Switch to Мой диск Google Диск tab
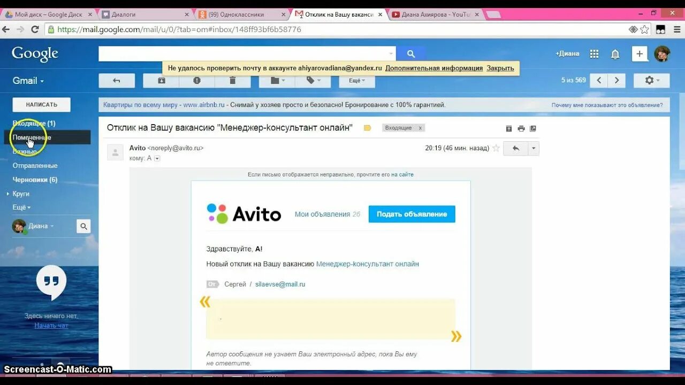The width and height of the screenshot is (685, 385). click(x=48, y=14)
